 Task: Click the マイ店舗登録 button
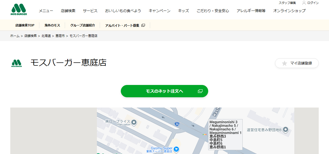click(297, 63)
